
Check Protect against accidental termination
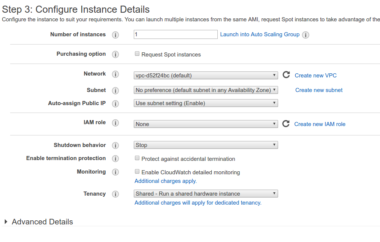tap(137, 158)
